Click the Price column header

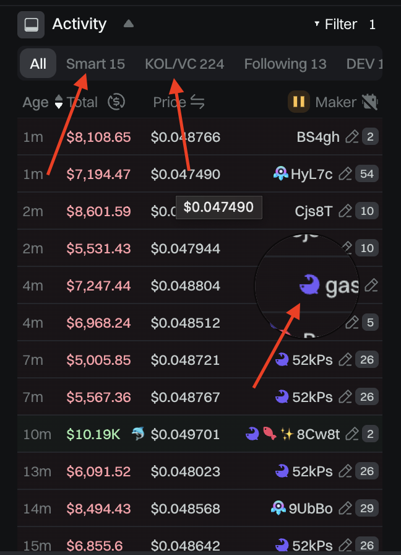170,102
